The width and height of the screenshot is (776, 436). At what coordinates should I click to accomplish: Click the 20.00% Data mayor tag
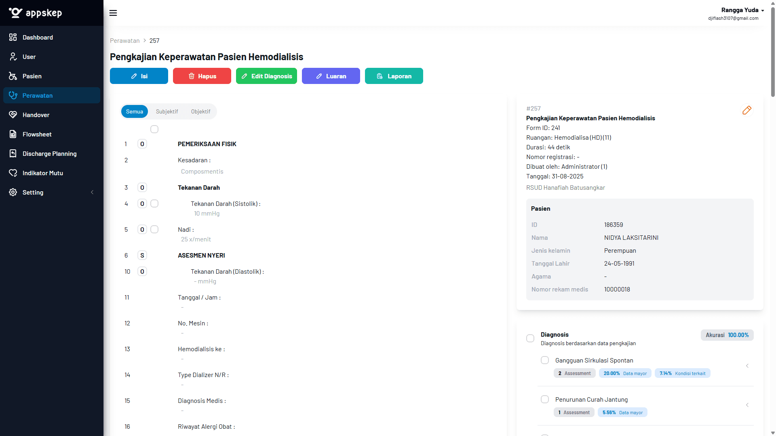pyautogui.click(x=625, y=373)
